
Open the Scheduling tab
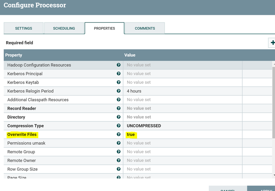tap(64, 28)
